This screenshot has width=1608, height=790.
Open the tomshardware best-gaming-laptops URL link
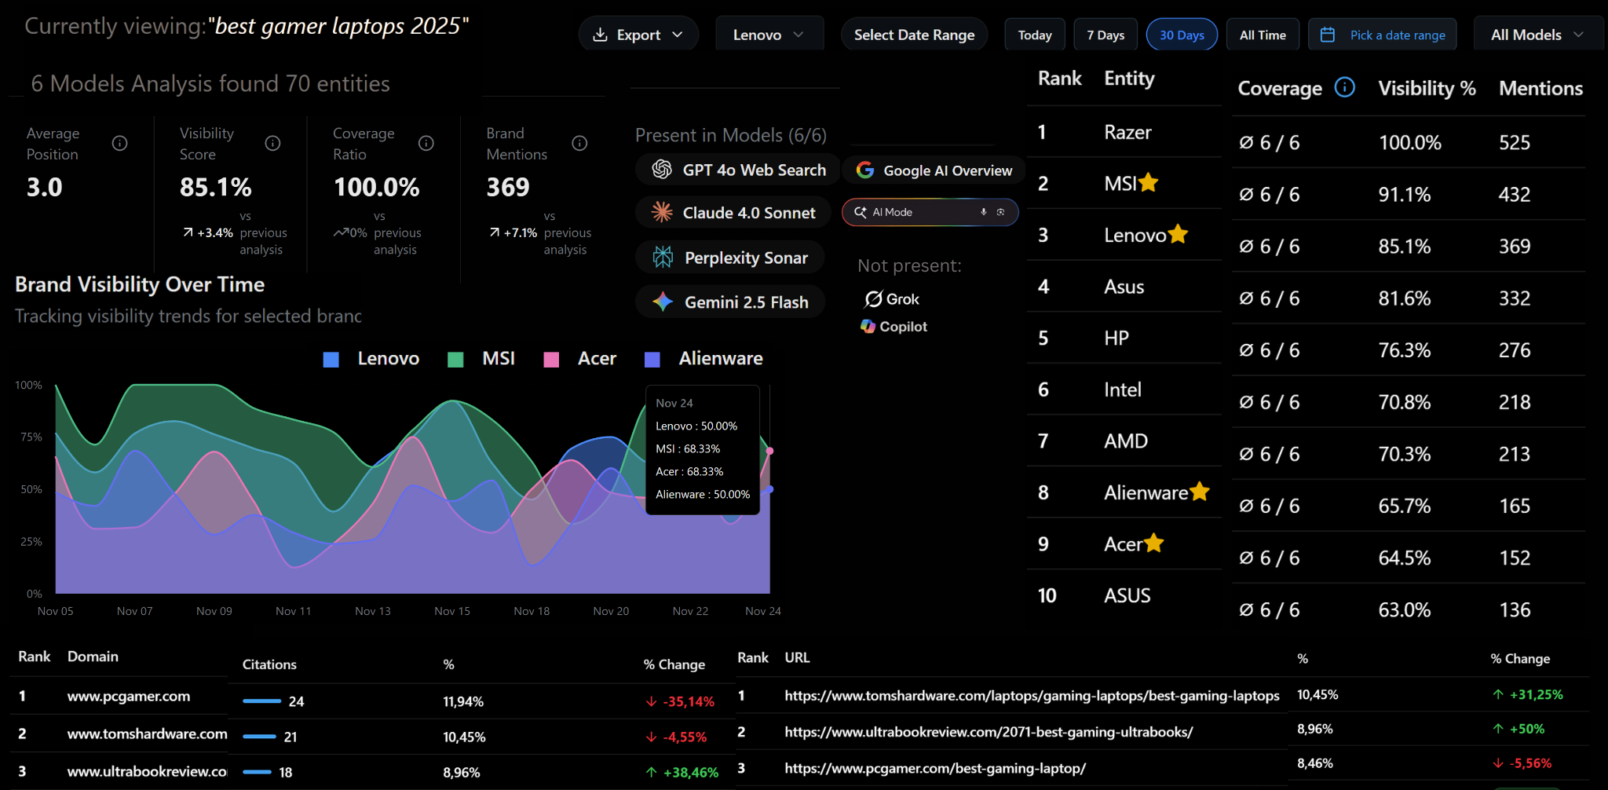point(1031,694)
